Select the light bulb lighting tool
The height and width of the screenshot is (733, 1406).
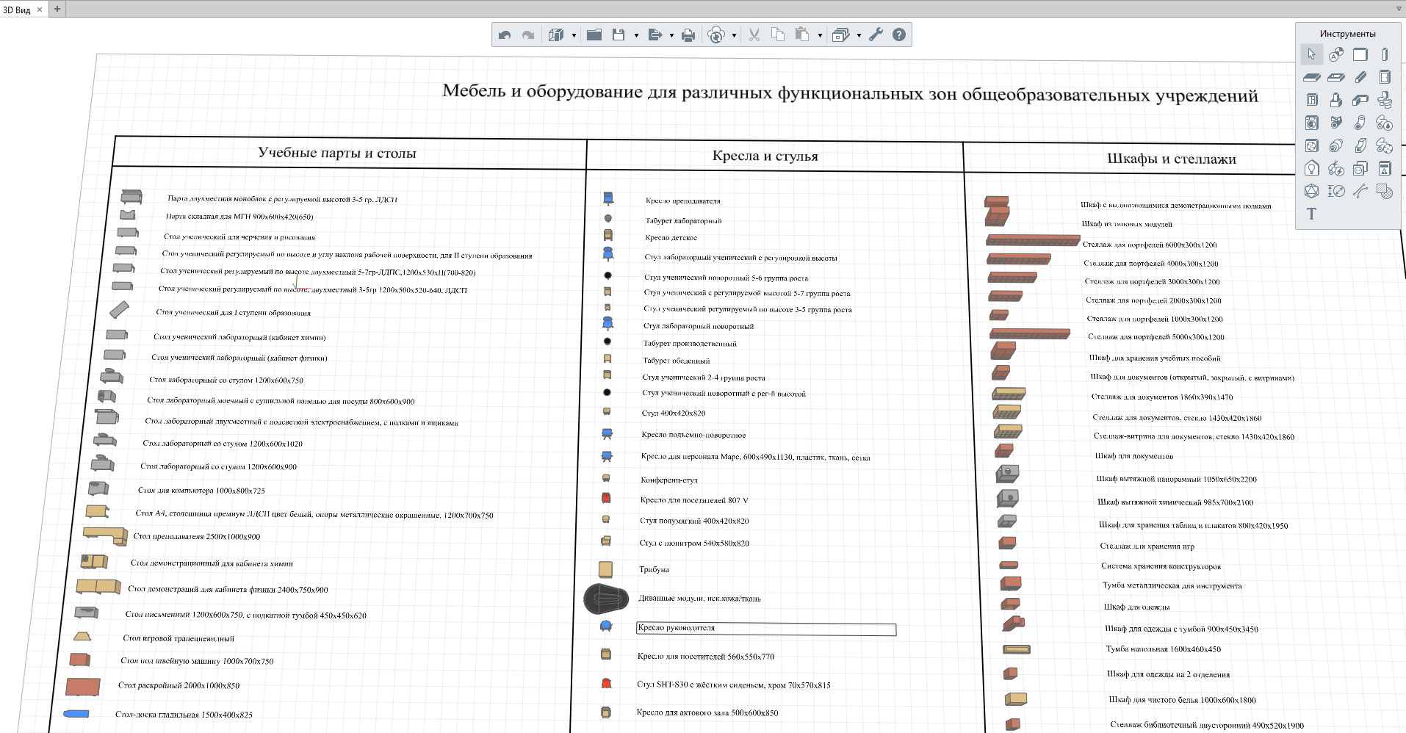[1311, 168]
